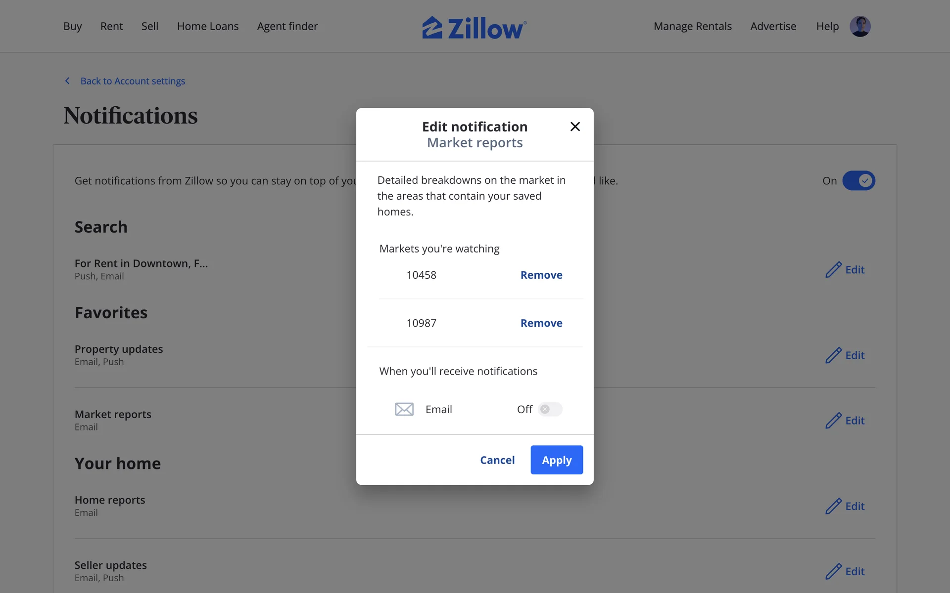Viewport: 950px width, 593px height.
Task: Remove the 10987 market
Action: tap(541, 323)
